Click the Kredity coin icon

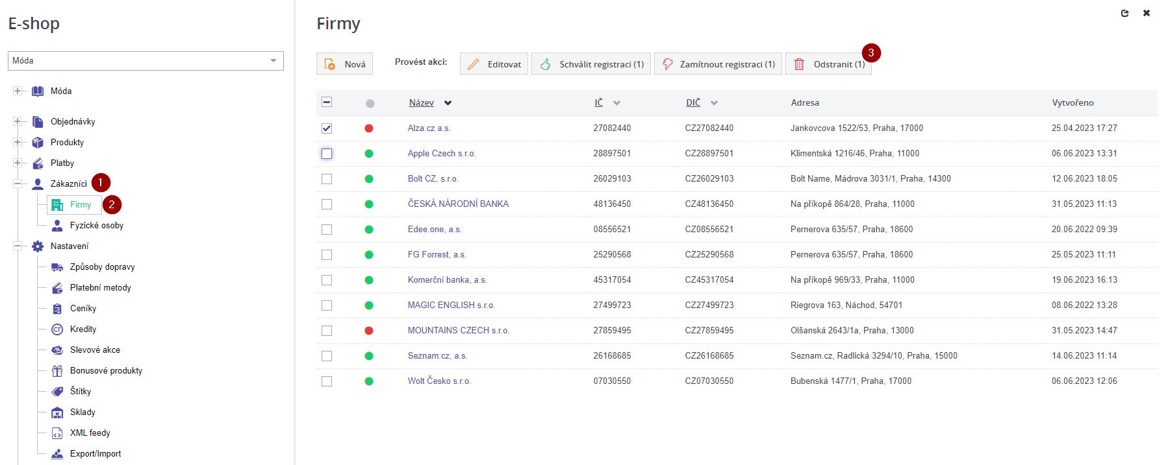pos(57,329)
